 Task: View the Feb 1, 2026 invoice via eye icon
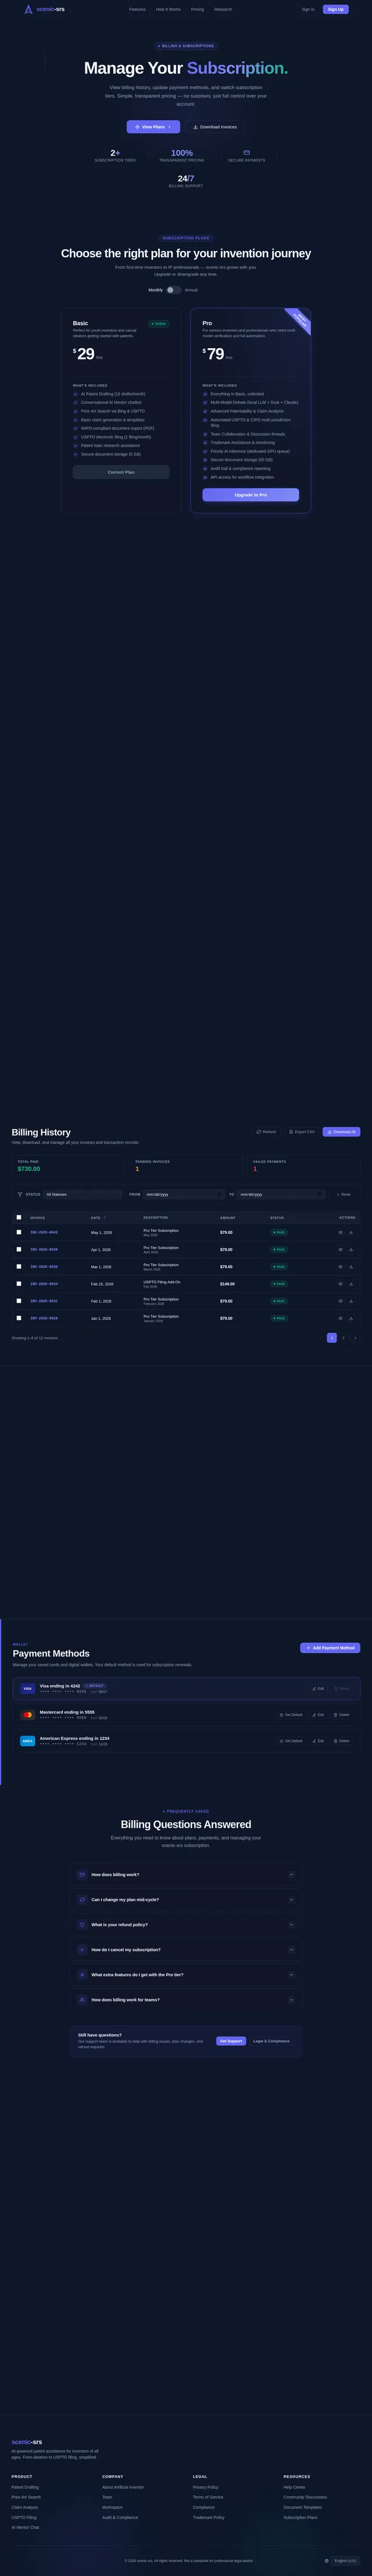tap(340, 1301)
